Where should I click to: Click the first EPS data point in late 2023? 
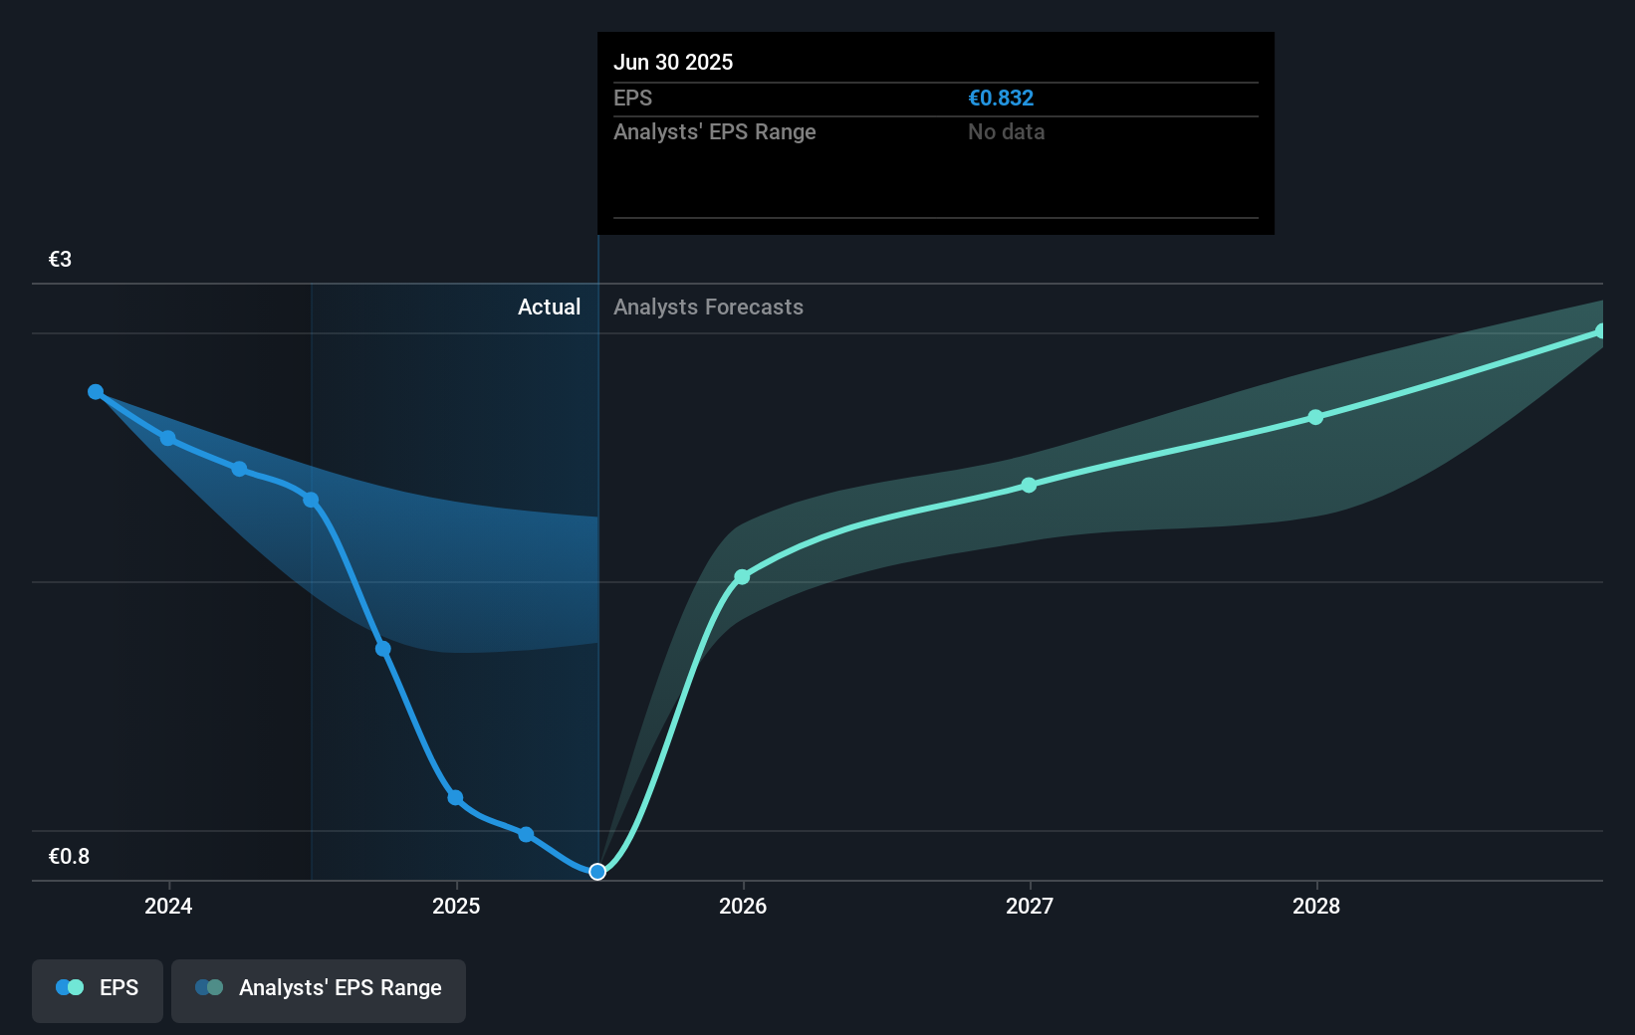tap(96, 392)
